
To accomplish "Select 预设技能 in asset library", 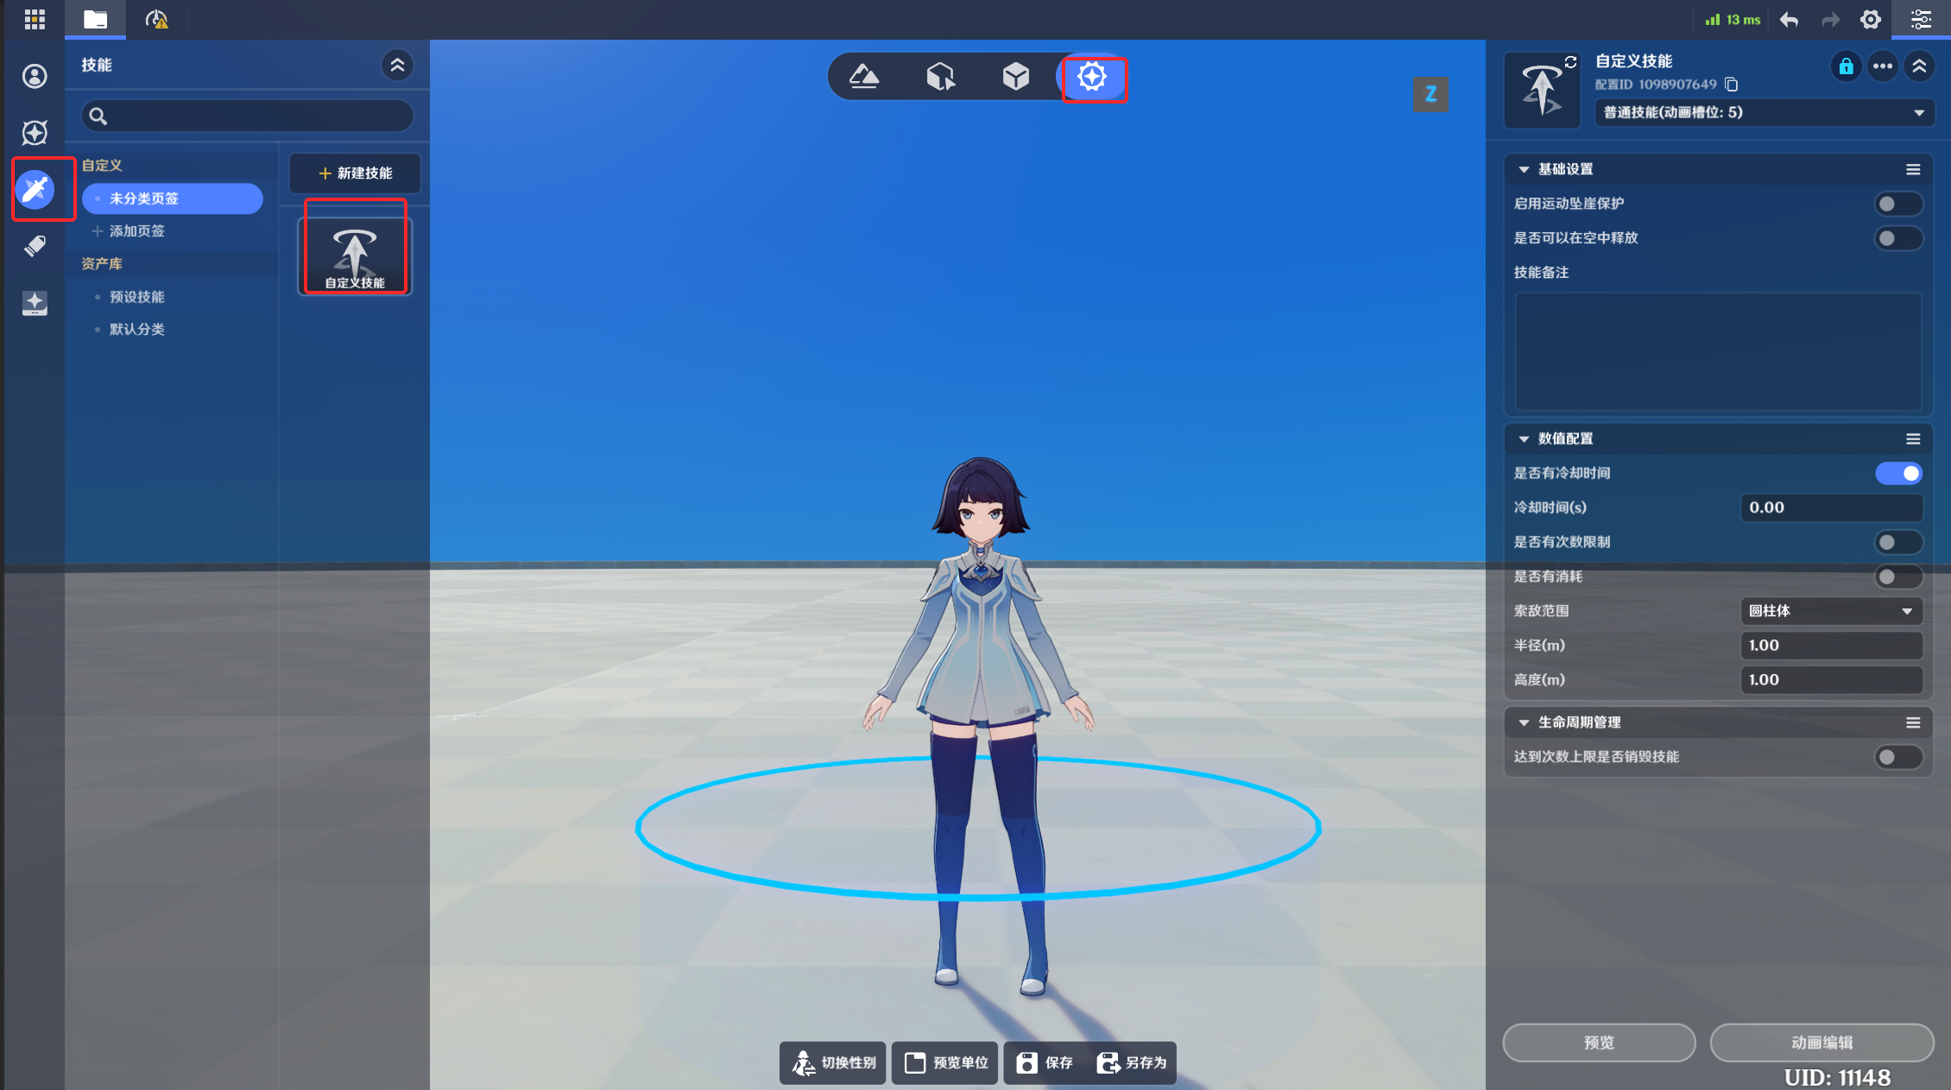I will (136, 297).
